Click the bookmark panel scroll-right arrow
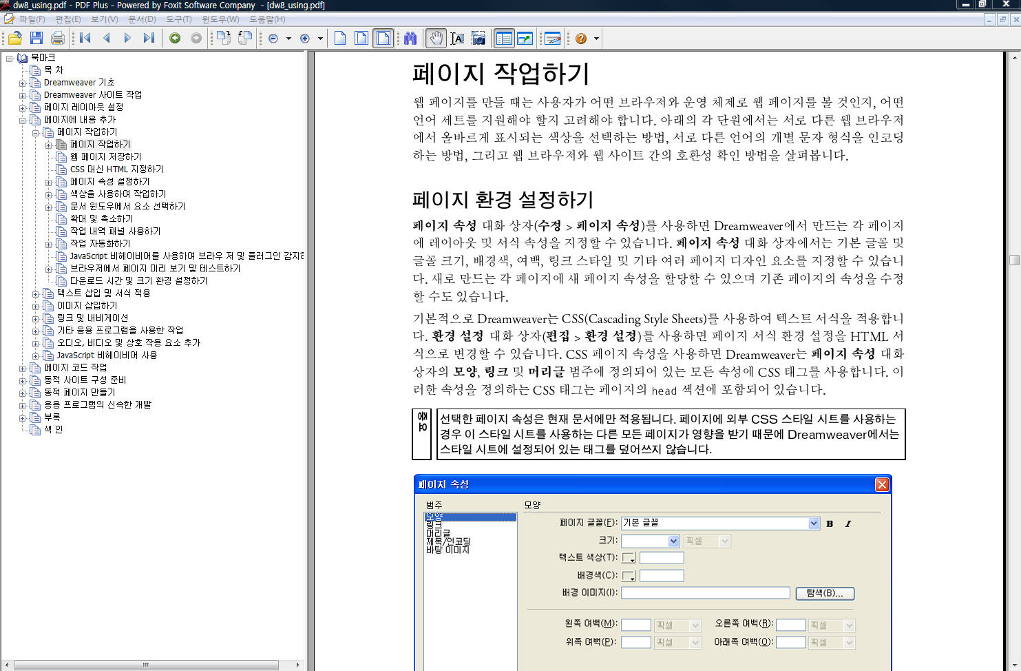This screenshot has width=1021, height=671. tap(297, 665)
